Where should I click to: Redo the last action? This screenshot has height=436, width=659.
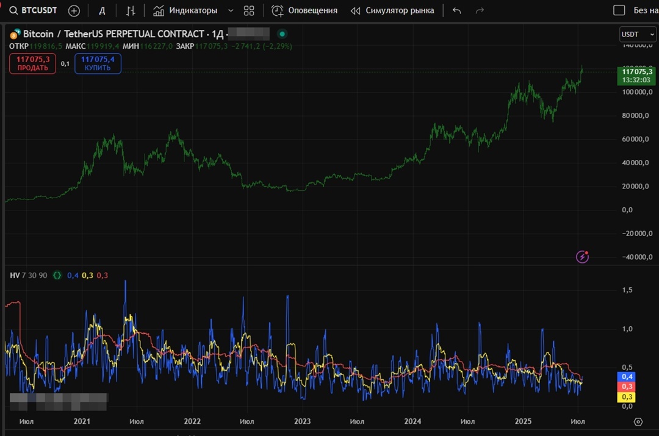click(480, 11)
